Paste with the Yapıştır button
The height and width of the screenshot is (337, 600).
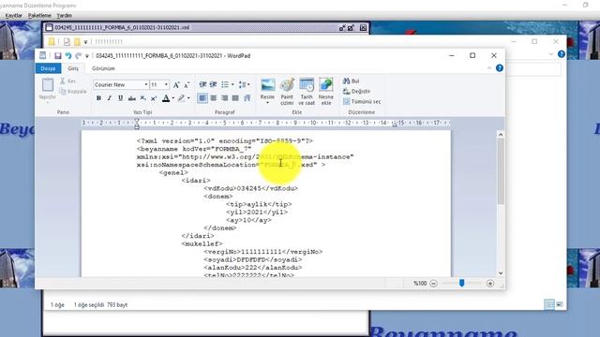click(48, 89)
